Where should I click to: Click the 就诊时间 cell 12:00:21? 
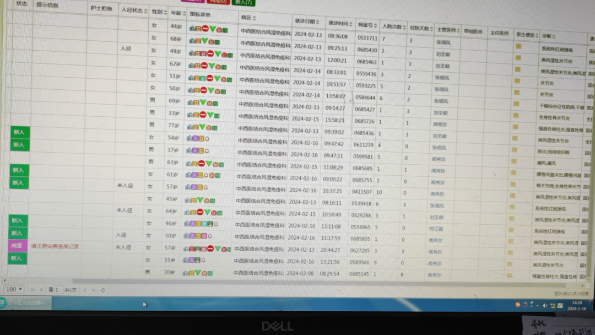(337, 61)
